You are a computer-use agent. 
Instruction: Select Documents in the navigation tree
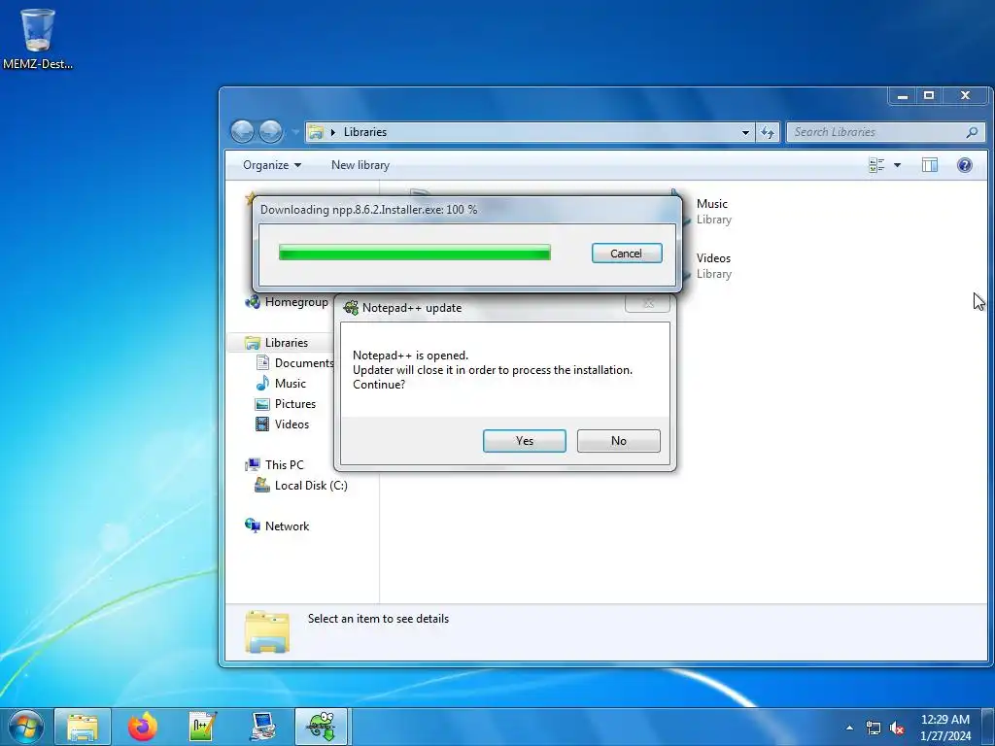[x=304, y=363]
